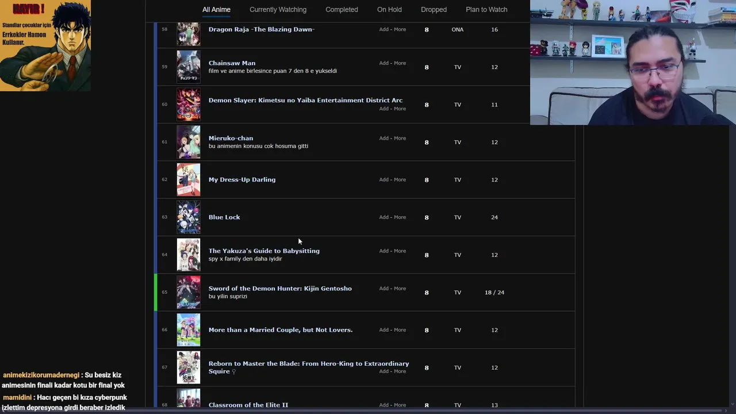The width and height of the screenshot is (736, 414).
Task: Click the Chainsaw Man cover thumbnail
Action: pos(189,67)
